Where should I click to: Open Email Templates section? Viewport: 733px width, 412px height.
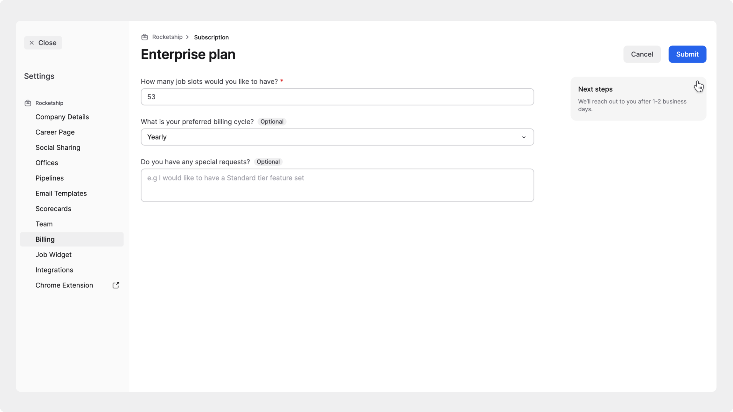pyautogui.click(x=61, y=193)
